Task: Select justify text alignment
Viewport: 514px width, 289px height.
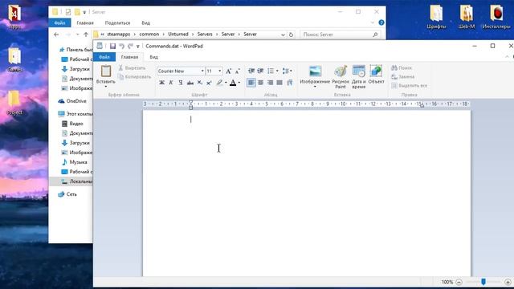Action: [279, 83]
